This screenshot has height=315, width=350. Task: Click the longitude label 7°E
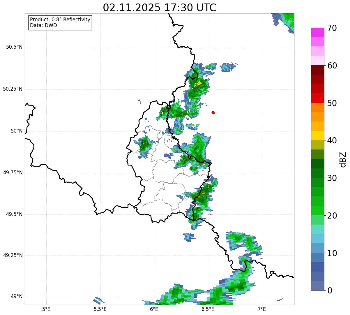pyautogui.click(x=262, y=309)
